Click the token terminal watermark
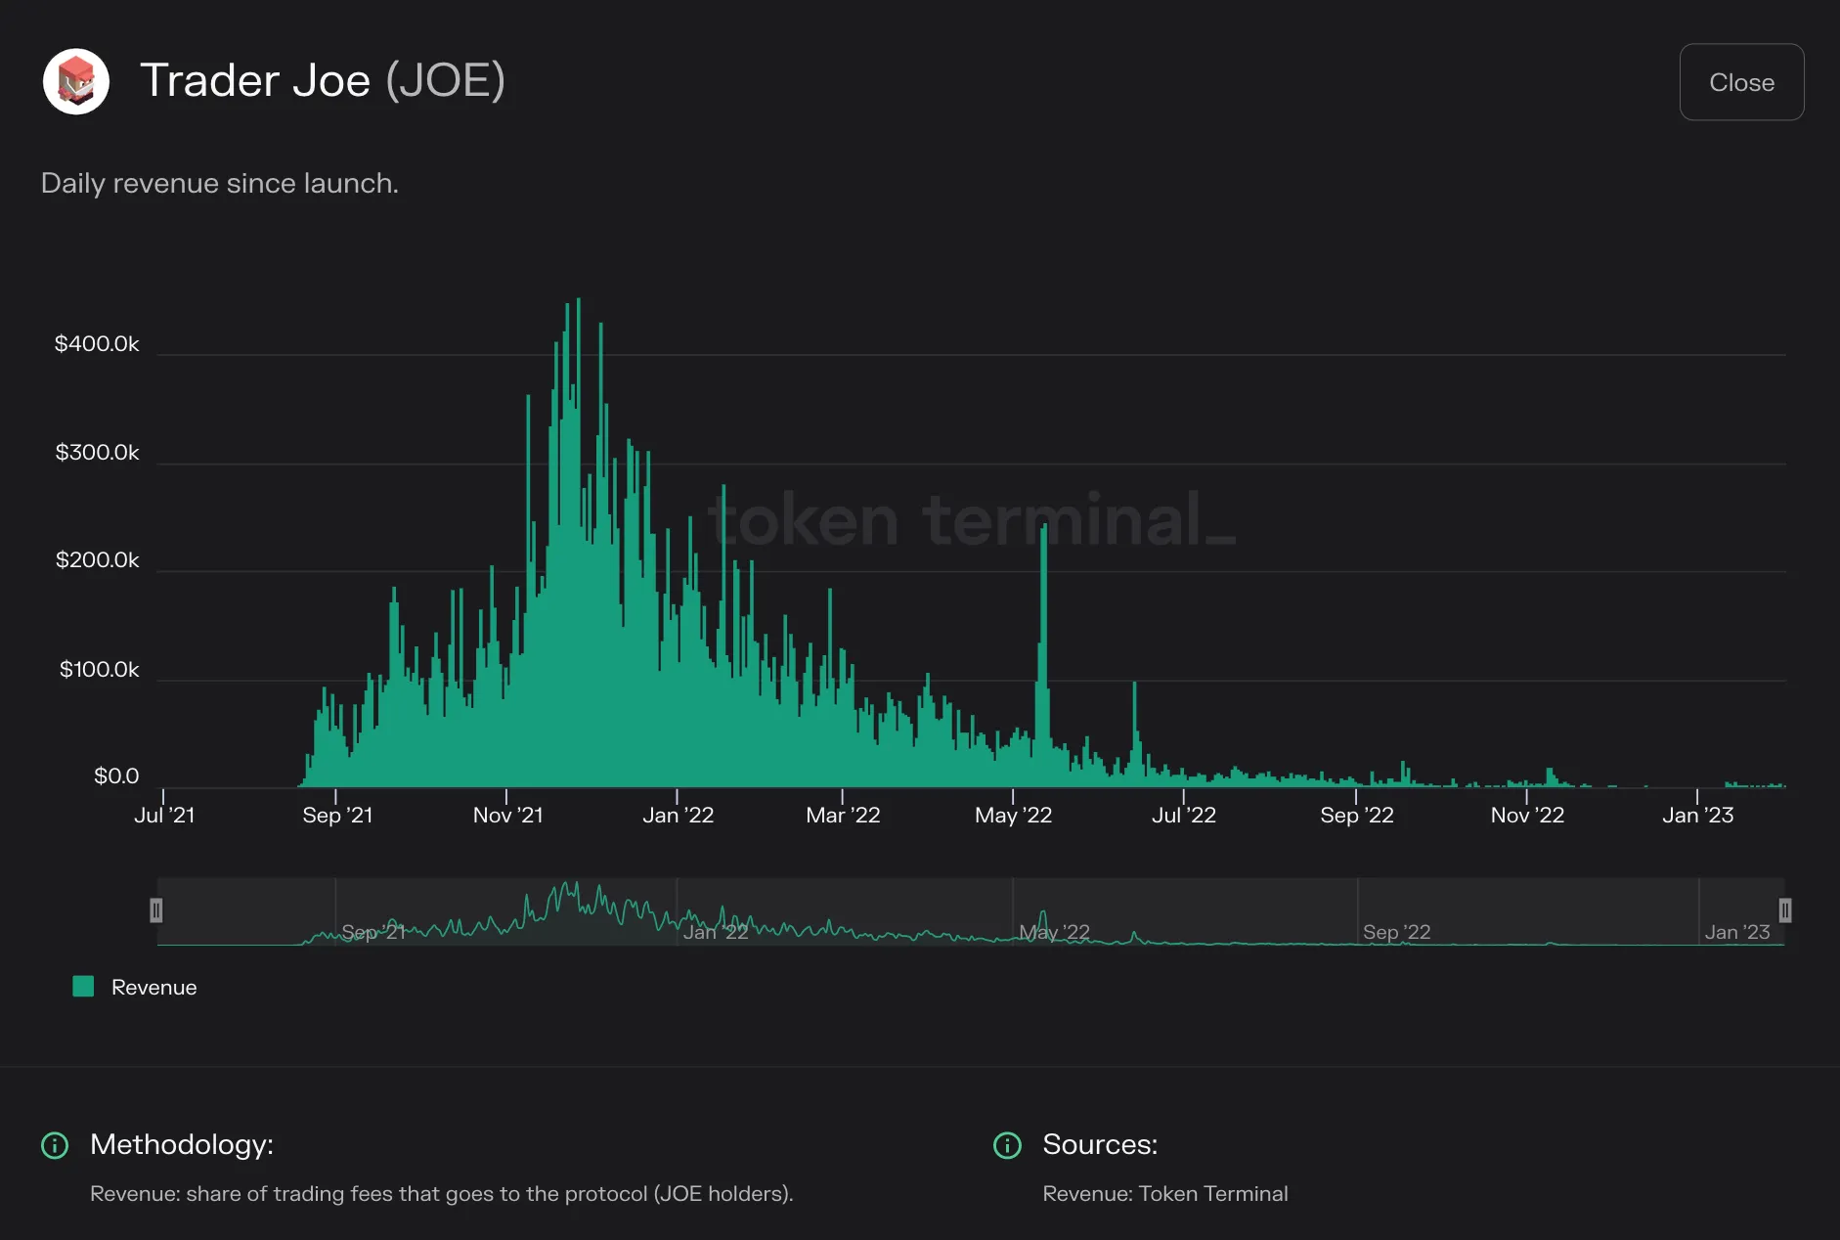This screenshot has height=1240, width=1840. point(973,519)
